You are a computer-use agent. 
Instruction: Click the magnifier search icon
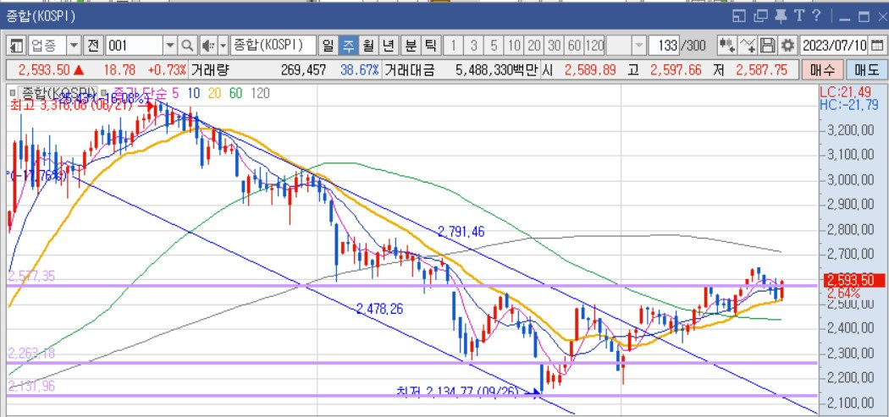point(188,46)
